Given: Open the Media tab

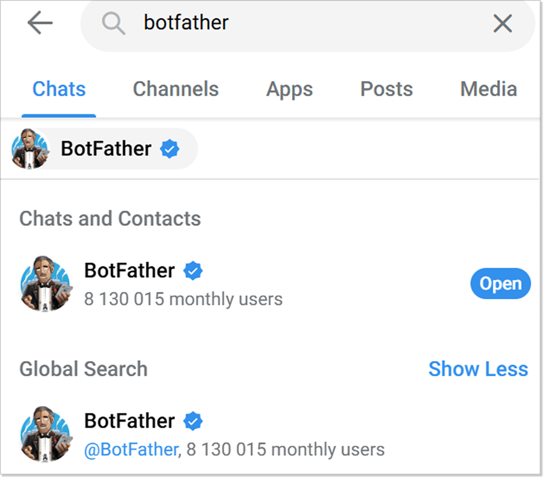Looking at the screenshot, I should pyautogui.click(x=488, y=89).
